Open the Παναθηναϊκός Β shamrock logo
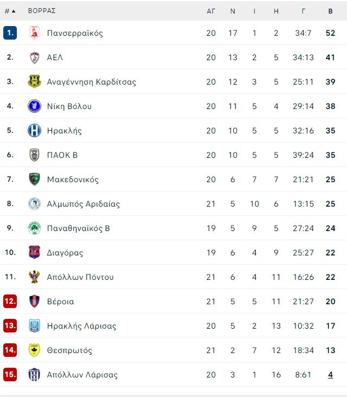Screen dimensions: 347x397 [x=34, y=228]
